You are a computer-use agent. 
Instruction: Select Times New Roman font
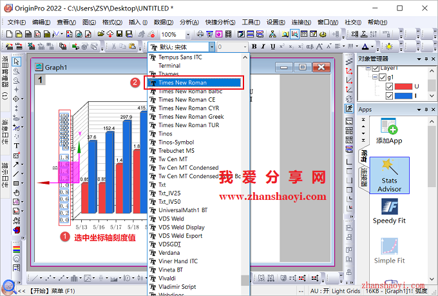(x=194, y=83)
